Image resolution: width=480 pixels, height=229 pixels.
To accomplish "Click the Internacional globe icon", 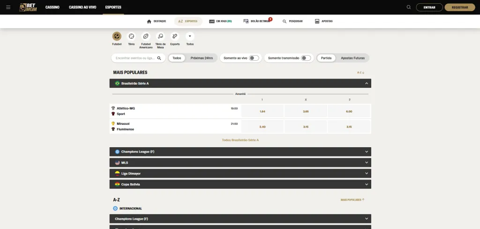I will tap(115, 208).
